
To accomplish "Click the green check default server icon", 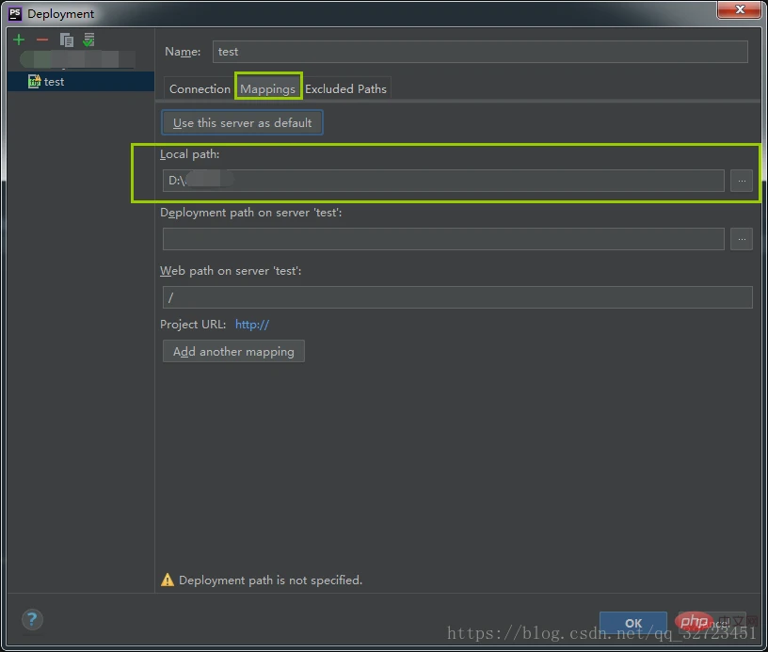I will coord(88,40).
